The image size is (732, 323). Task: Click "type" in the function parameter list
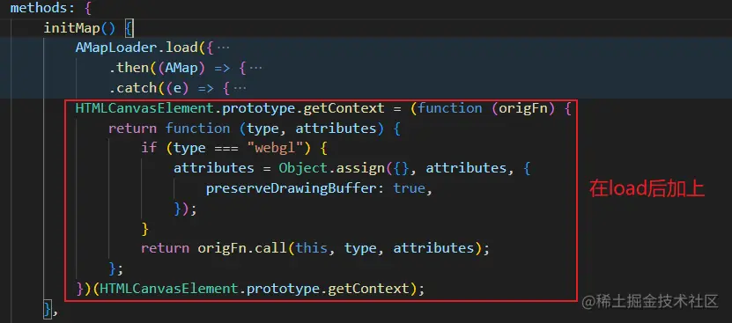coord(262,128)
